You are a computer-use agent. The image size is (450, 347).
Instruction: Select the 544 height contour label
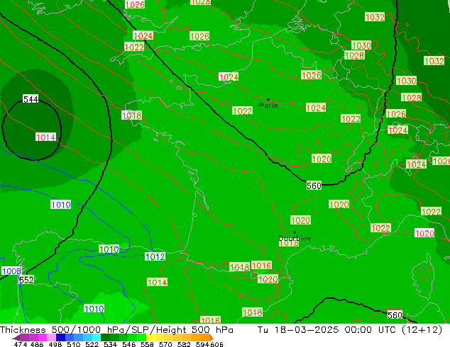pyautogui.click(x=31, y=99)
